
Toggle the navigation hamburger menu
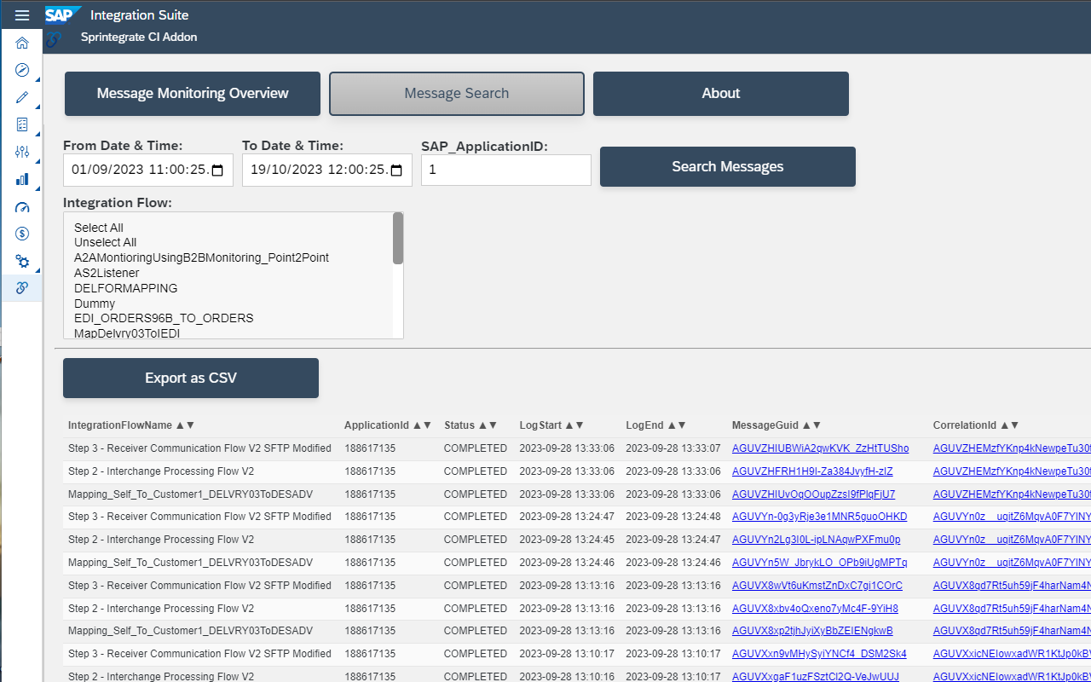pos(22,14)
